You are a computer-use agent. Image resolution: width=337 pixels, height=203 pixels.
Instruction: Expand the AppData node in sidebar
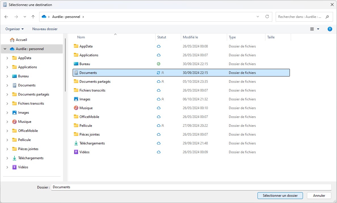tap(7, 58)
